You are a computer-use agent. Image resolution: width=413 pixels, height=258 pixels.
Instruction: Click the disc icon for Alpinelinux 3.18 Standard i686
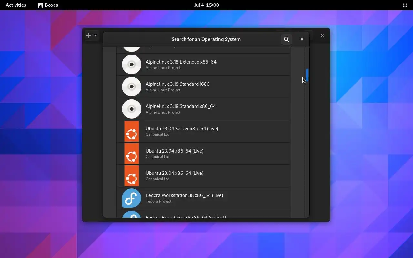pos(132,87)
